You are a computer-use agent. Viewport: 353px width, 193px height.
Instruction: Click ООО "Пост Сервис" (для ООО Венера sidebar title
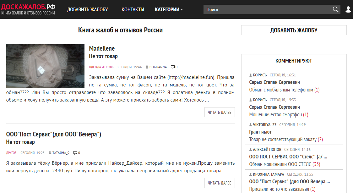tap(290, 181)
